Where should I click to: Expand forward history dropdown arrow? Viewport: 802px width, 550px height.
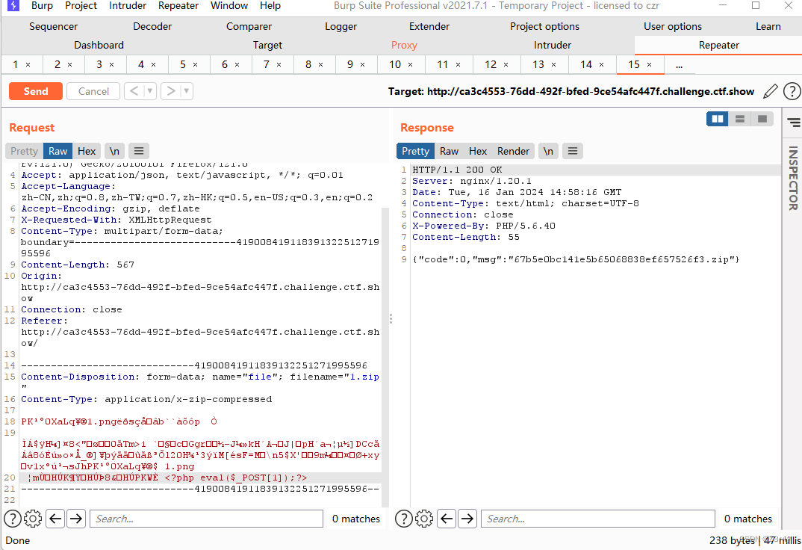click(x=187, y=91)
